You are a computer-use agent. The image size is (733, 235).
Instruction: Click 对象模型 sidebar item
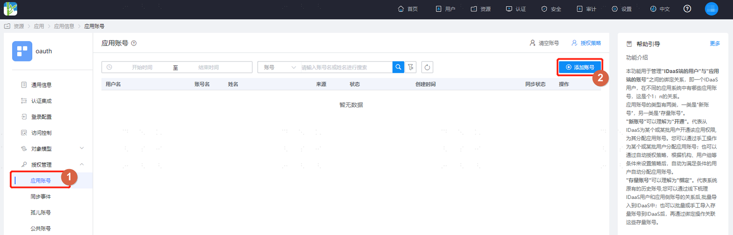41,149
